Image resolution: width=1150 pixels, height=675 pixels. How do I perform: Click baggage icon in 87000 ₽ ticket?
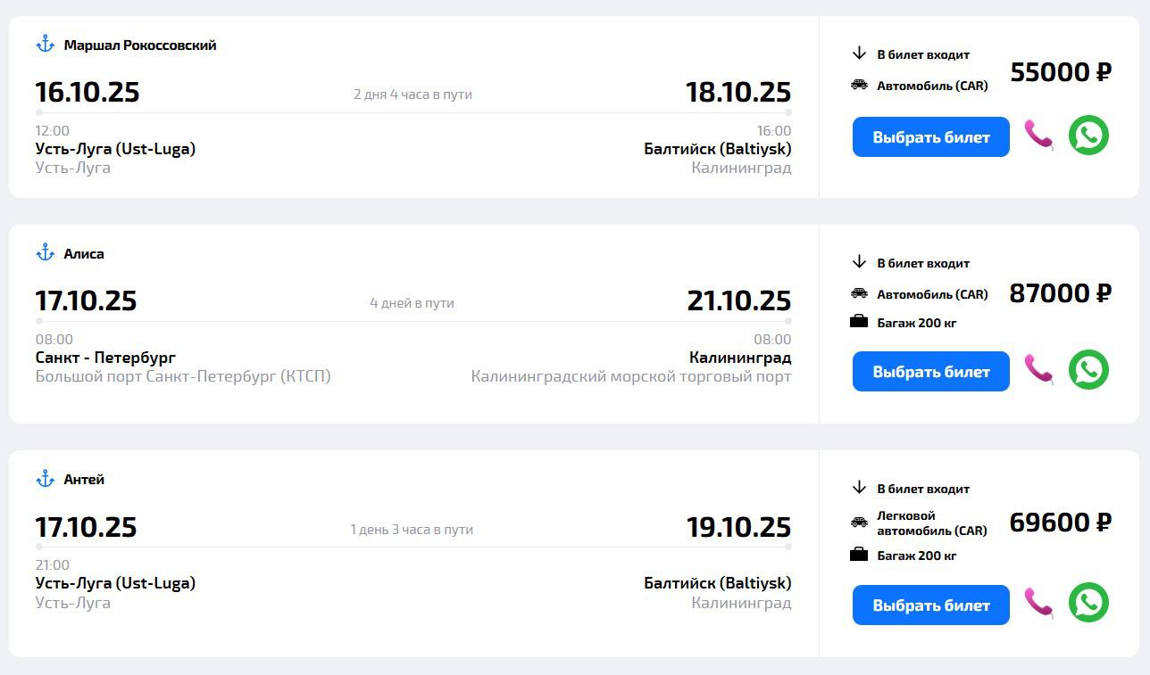859,322
